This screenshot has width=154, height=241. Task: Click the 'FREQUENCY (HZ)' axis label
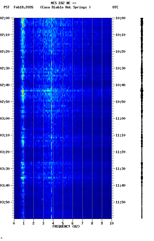point(66,226)
